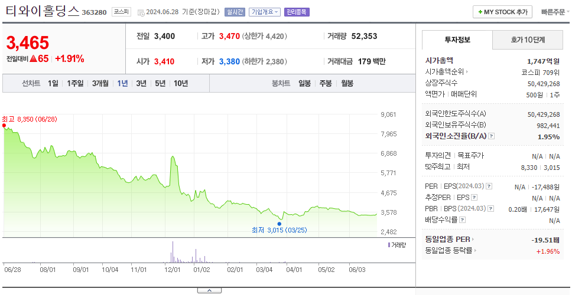Switch to the 투자정보 tab
The height and width of the screenshot is (295, 572).
pos(457,40)
